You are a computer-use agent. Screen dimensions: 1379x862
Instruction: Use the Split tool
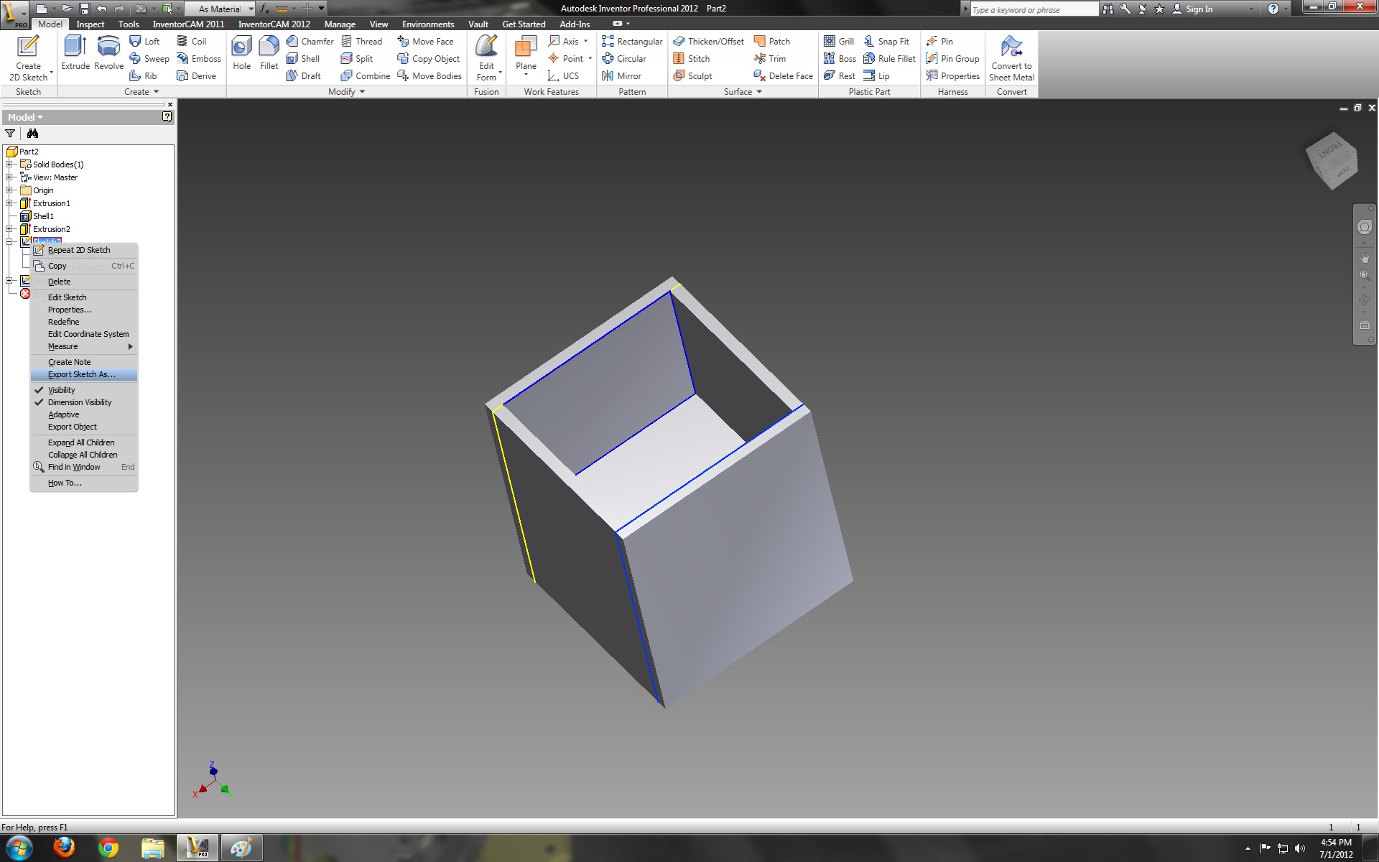point(357,59)
